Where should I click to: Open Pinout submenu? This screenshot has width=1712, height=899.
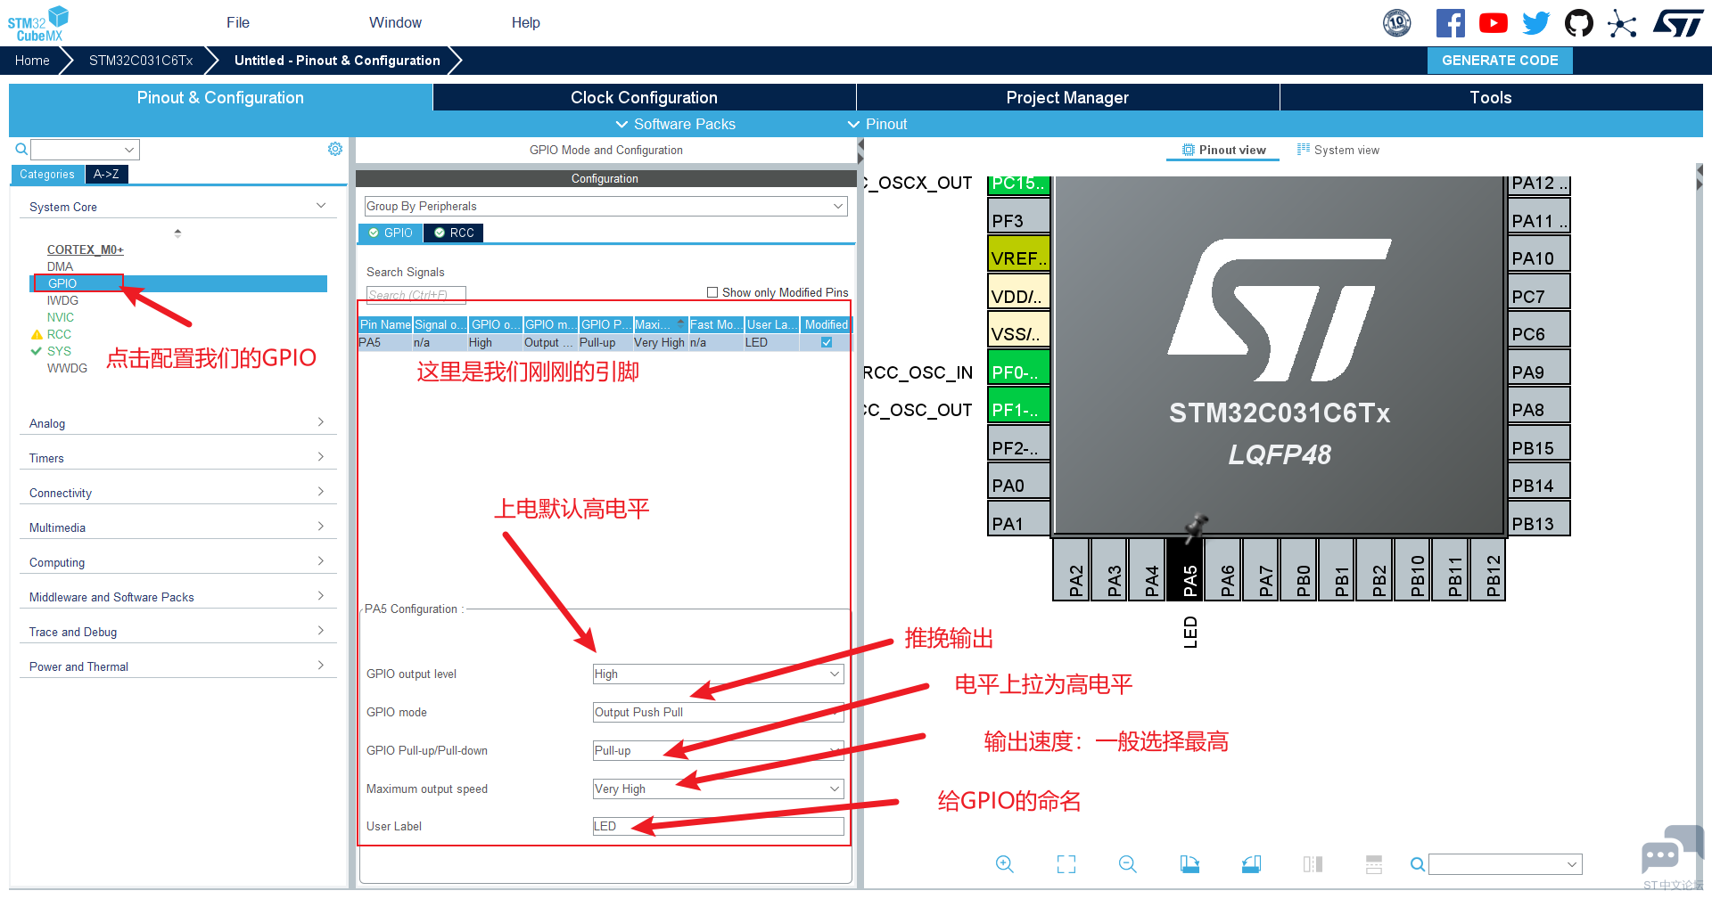[877, 124]
